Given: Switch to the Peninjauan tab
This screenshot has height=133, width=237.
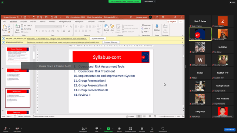Looking at the screenshot, I should [x=79, y=21].
